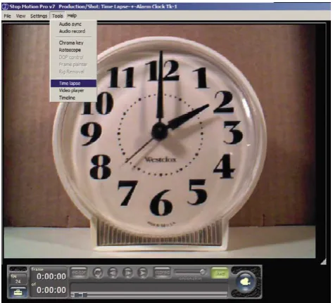The width and height of the screenshot is (333, 303).
Task: Open the Settings menu
Action: point(39,16)
